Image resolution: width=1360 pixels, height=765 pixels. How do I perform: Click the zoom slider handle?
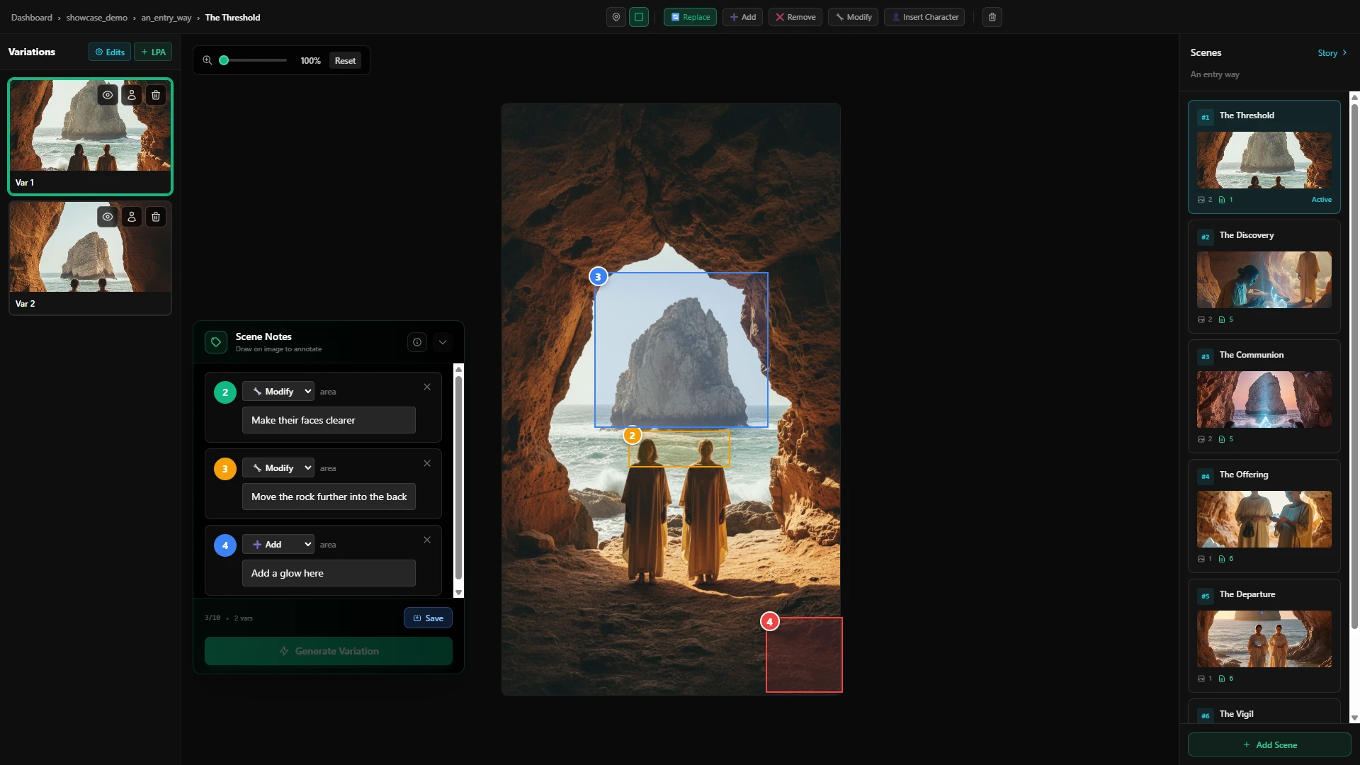point(224,60)
